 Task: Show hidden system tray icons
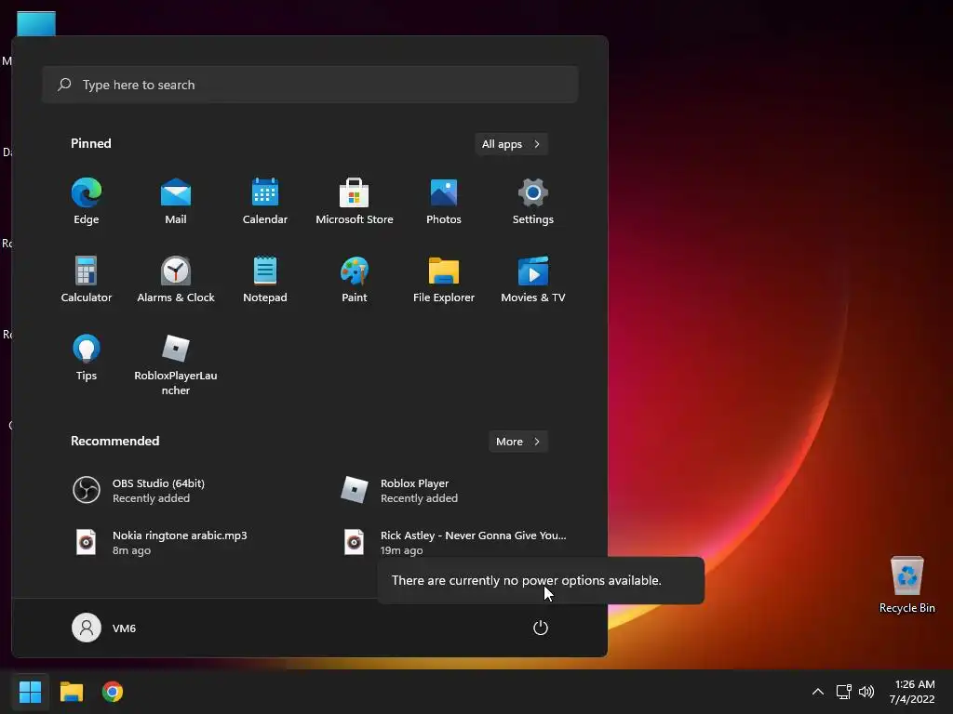(x=818, y=692)
